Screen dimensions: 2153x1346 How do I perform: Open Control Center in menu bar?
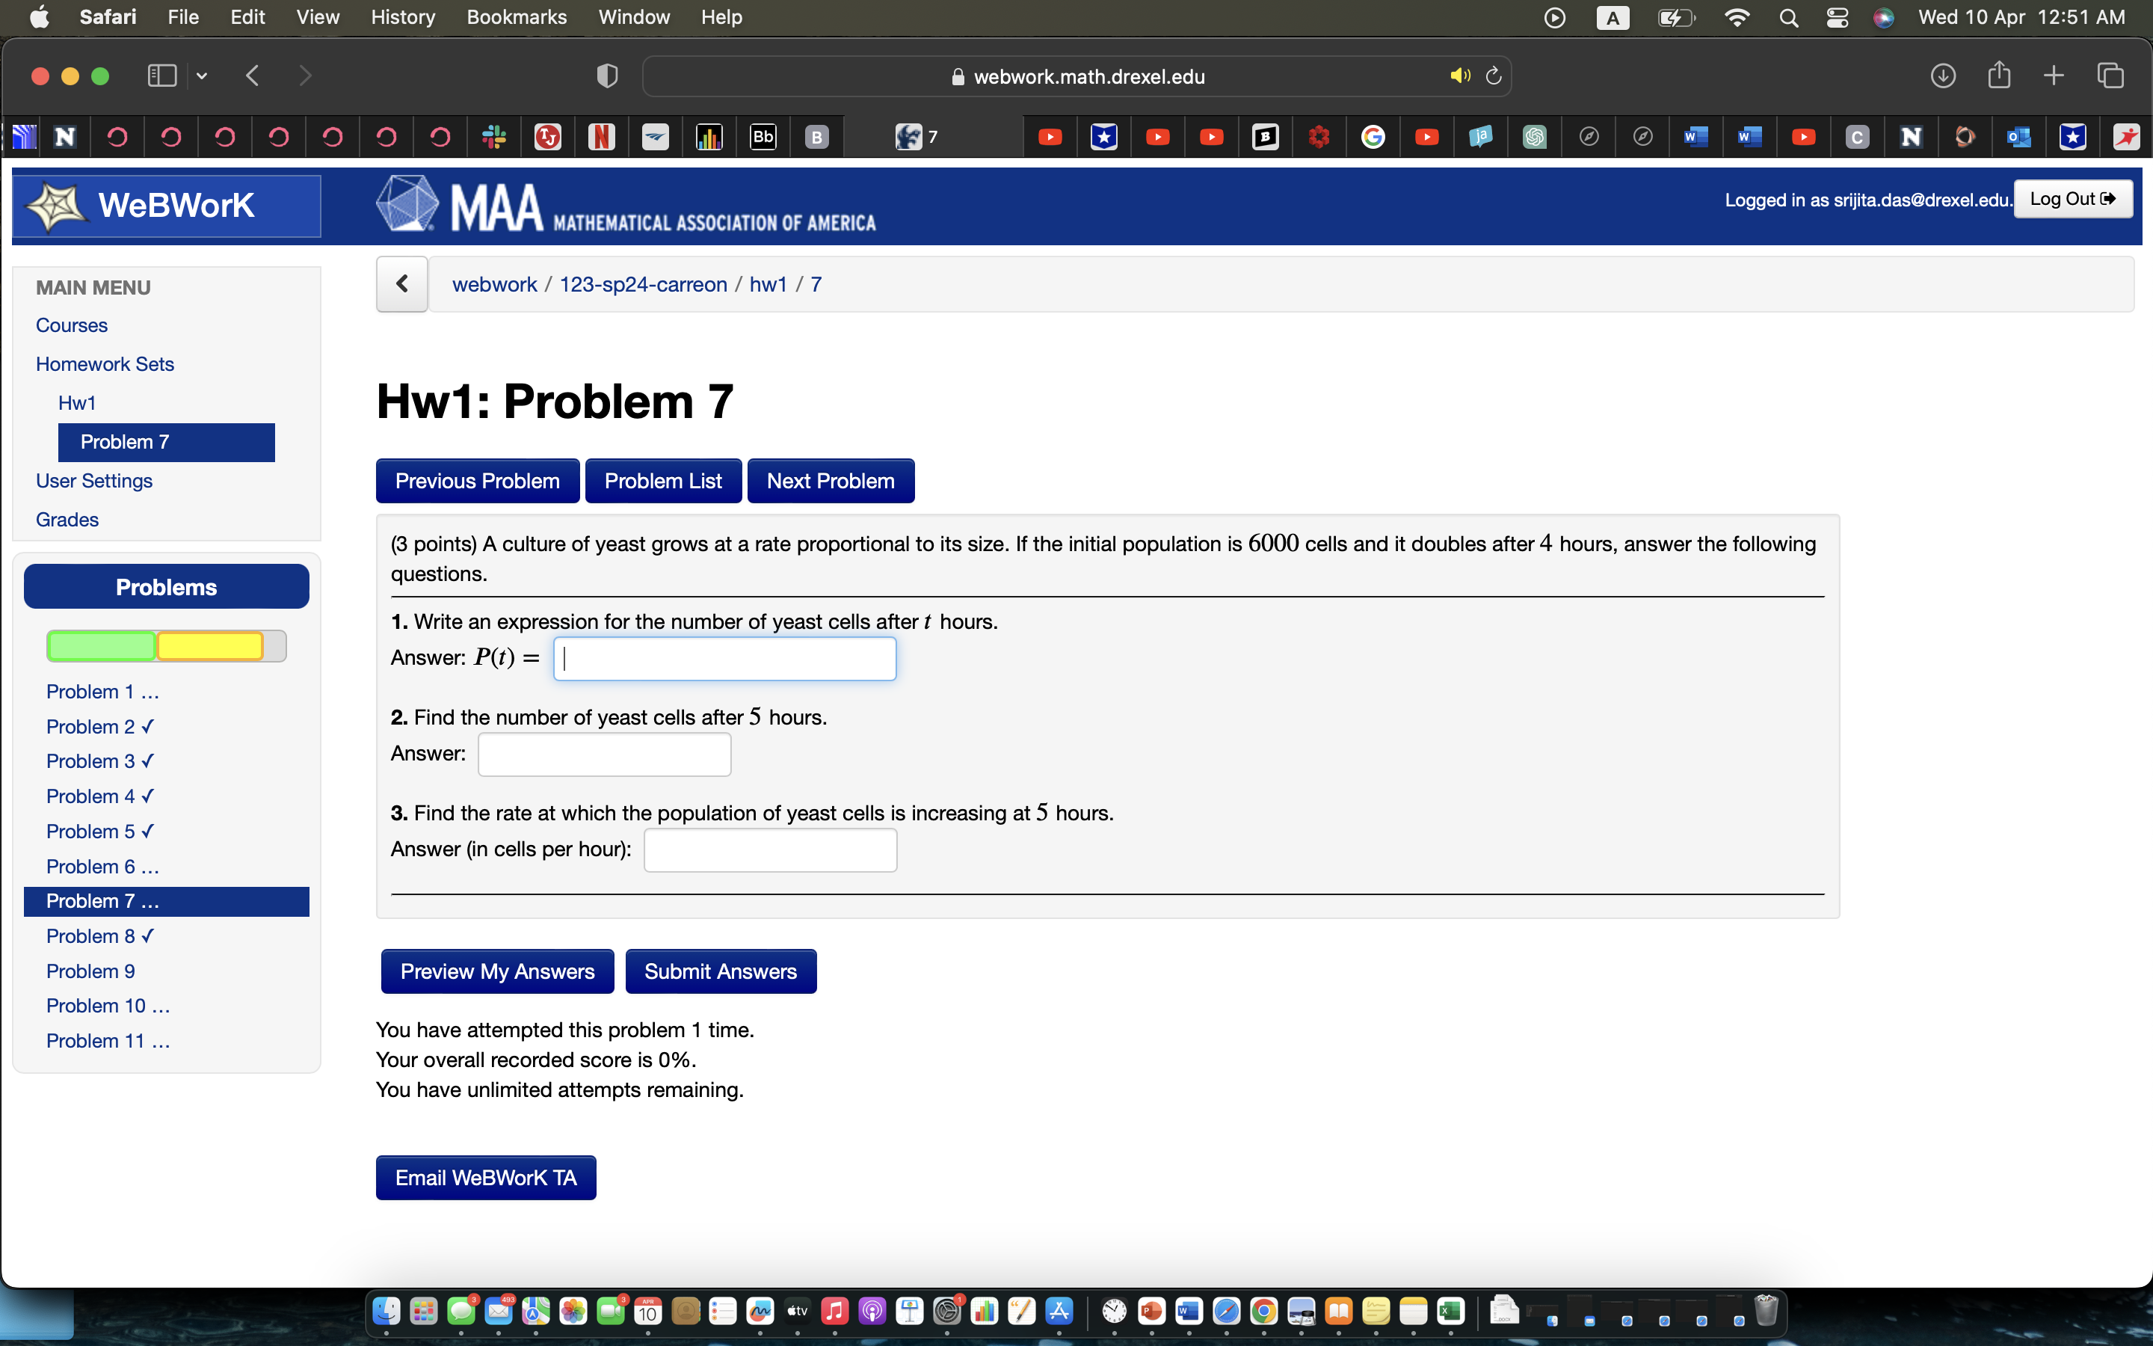tap(1838, 17)
